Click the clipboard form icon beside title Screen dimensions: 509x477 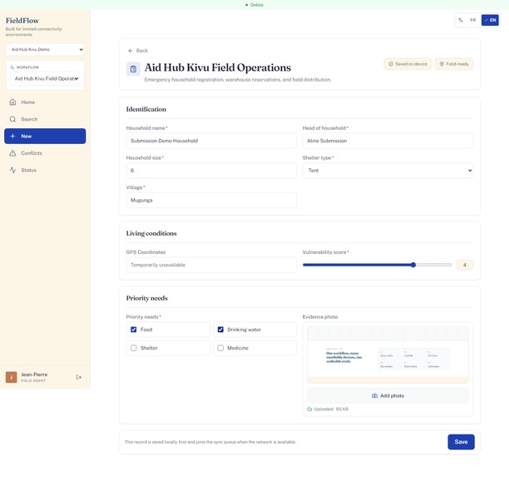(x=133, y=69)
